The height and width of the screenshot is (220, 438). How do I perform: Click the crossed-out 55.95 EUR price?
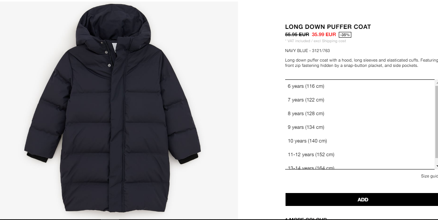pyautogui.click(x=297, y=35)
